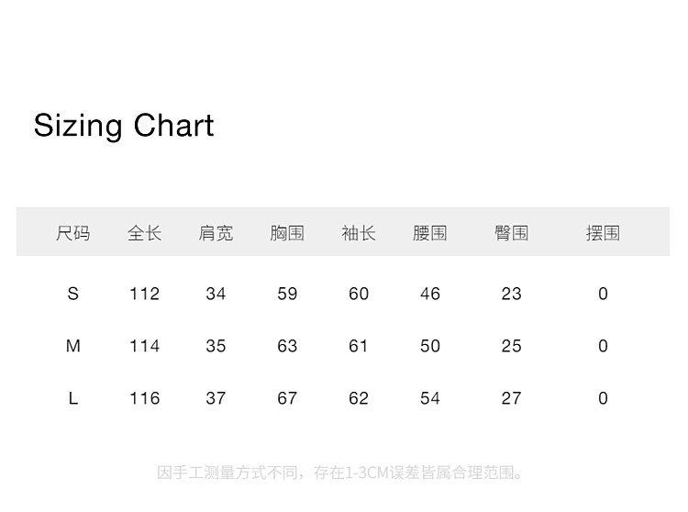
Task: Click the 46 waist value for S
Action: (x=430, y=294)
